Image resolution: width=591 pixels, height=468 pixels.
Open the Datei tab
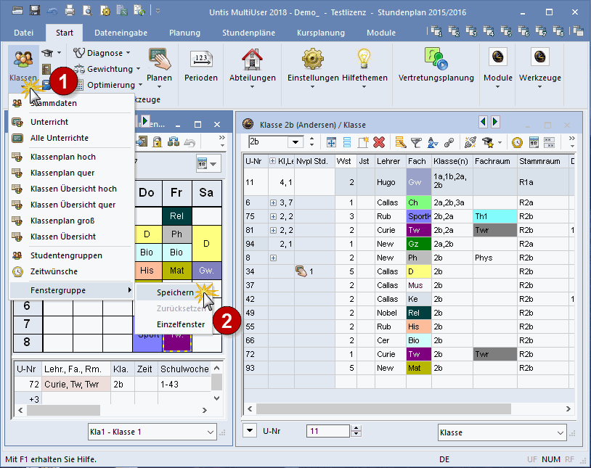pos(24,33)
